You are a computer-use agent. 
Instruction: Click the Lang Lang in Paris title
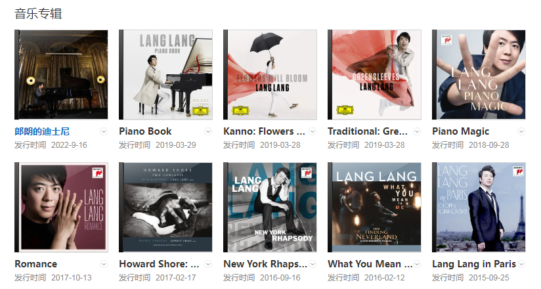click(x=474, y=264)
